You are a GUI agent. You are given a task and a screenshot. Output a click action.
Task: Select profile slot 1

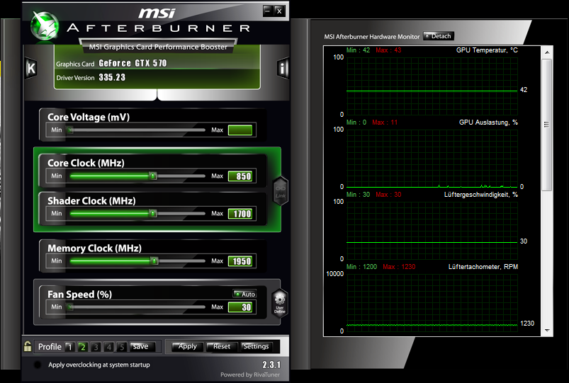click(x=69, y=347)
